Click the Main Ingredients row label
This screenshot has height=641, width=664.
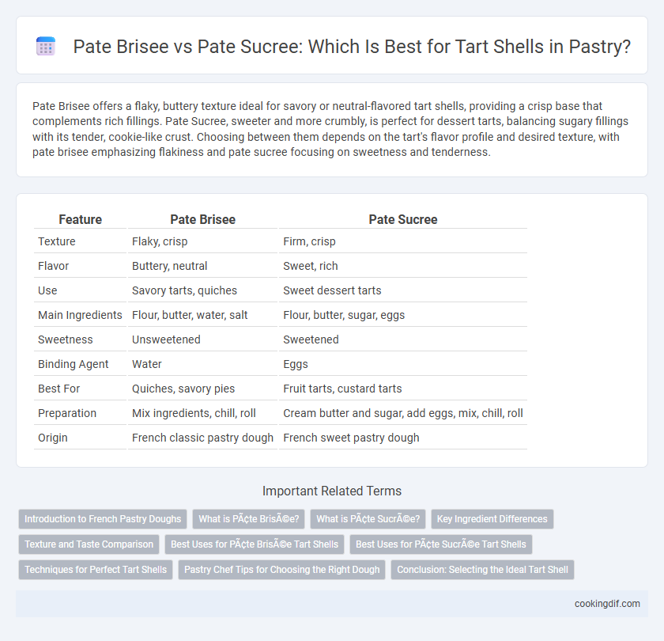point(80,315)
